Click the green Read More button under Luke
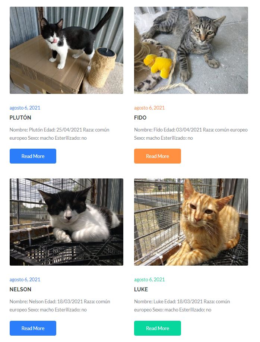 pos(158,328)
